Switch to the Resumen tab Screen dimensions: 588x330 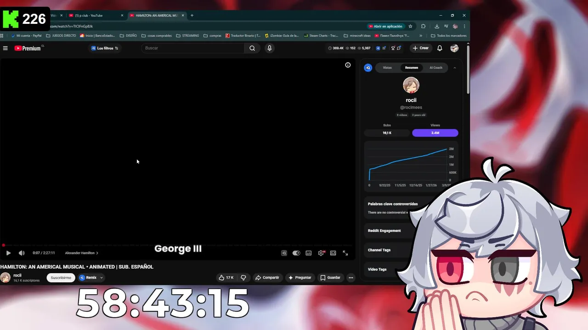coord(412,68)
